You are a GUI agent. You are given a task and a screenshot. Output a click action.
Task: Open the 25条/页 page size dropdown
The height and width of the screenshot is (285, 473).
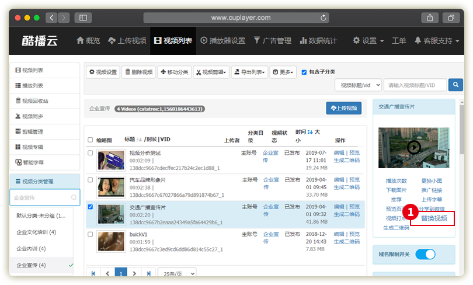tap(178, 273)
